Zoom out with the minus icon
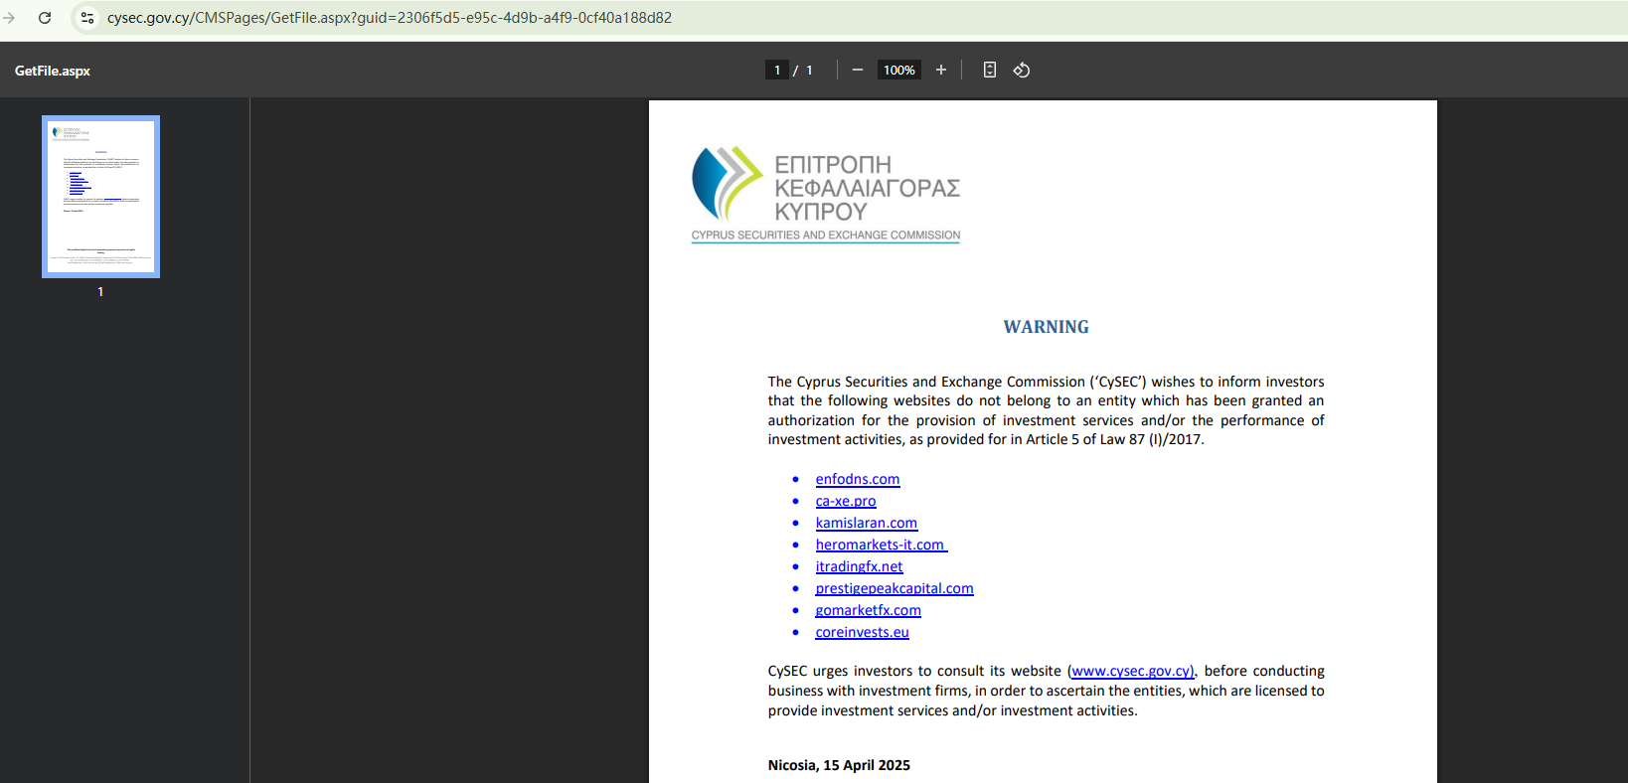Screen dimensions: 1628x783 click(x=858, y=70)
